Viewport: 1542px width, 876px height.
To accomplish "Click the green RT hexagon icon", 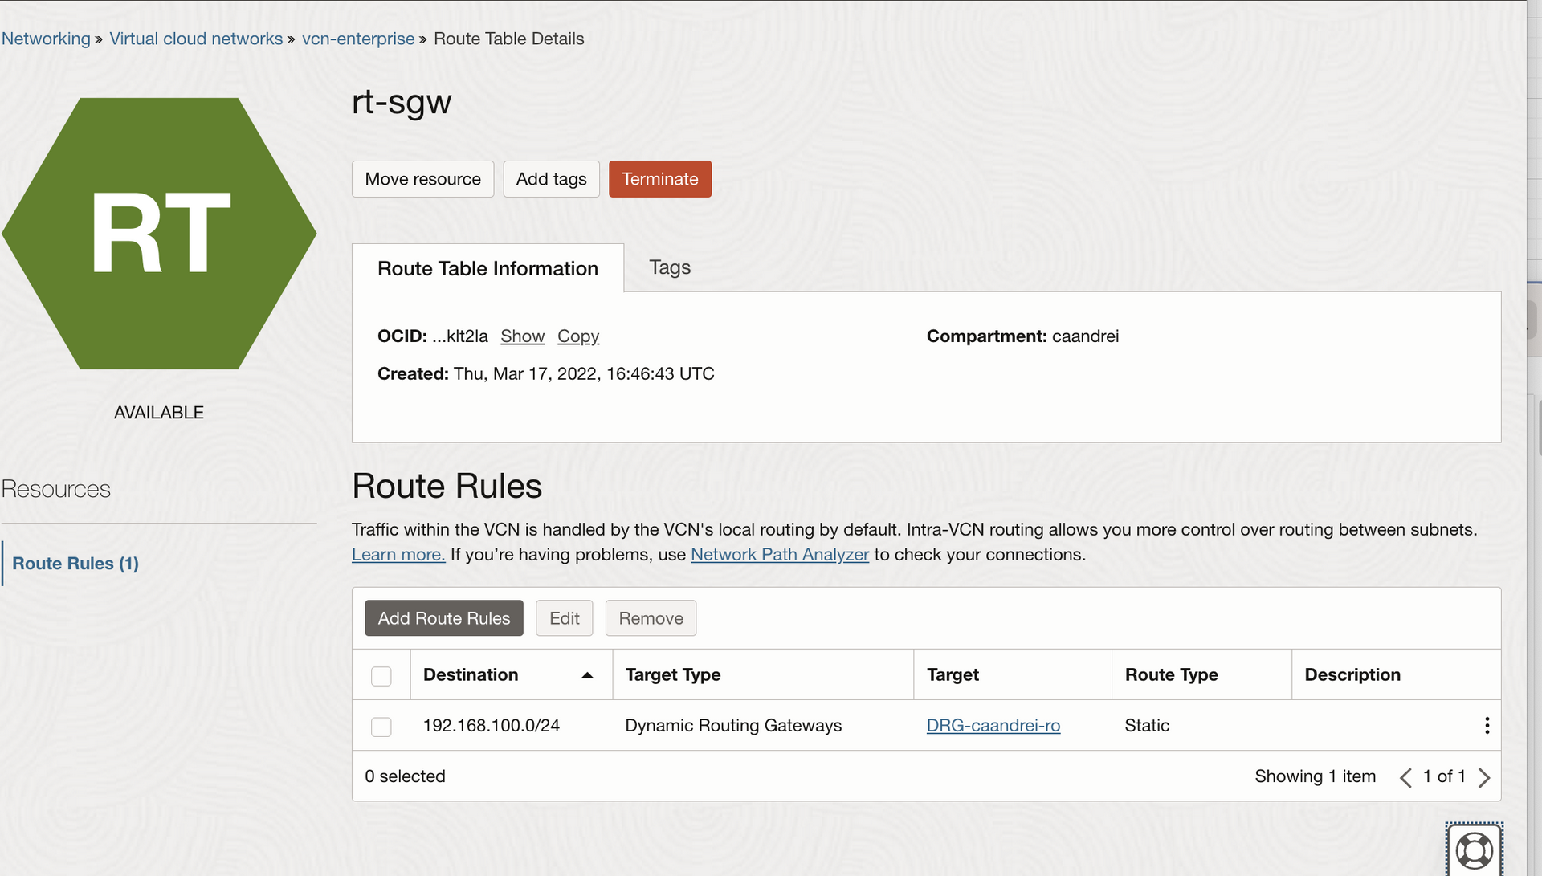I will point(159,234).
